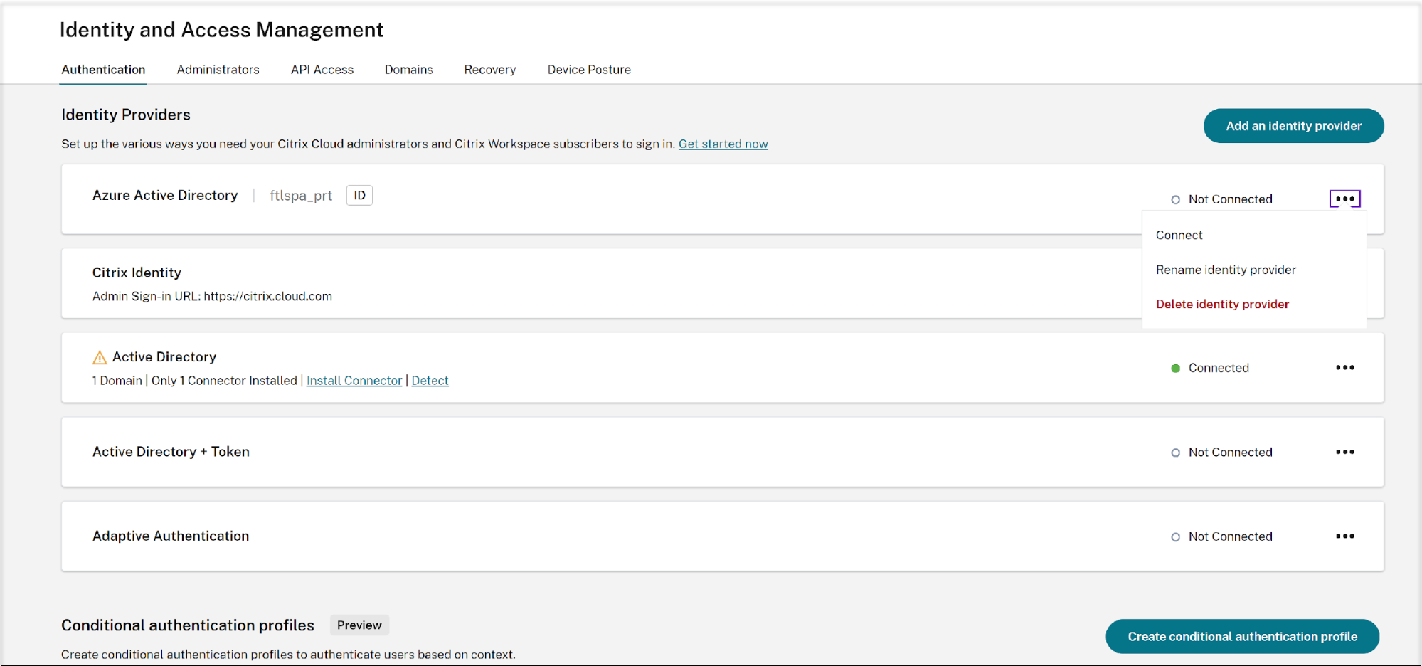The height and width of the screenshot is (666, 1422).
Task: Open Adaptive Authentication ellipsis menu
Action: tap(1344, 536)
